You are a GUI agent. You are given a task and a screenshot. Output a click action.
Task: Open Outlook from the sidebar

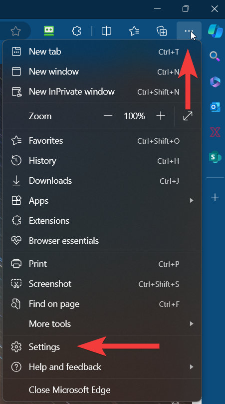[x=215, y=107]
